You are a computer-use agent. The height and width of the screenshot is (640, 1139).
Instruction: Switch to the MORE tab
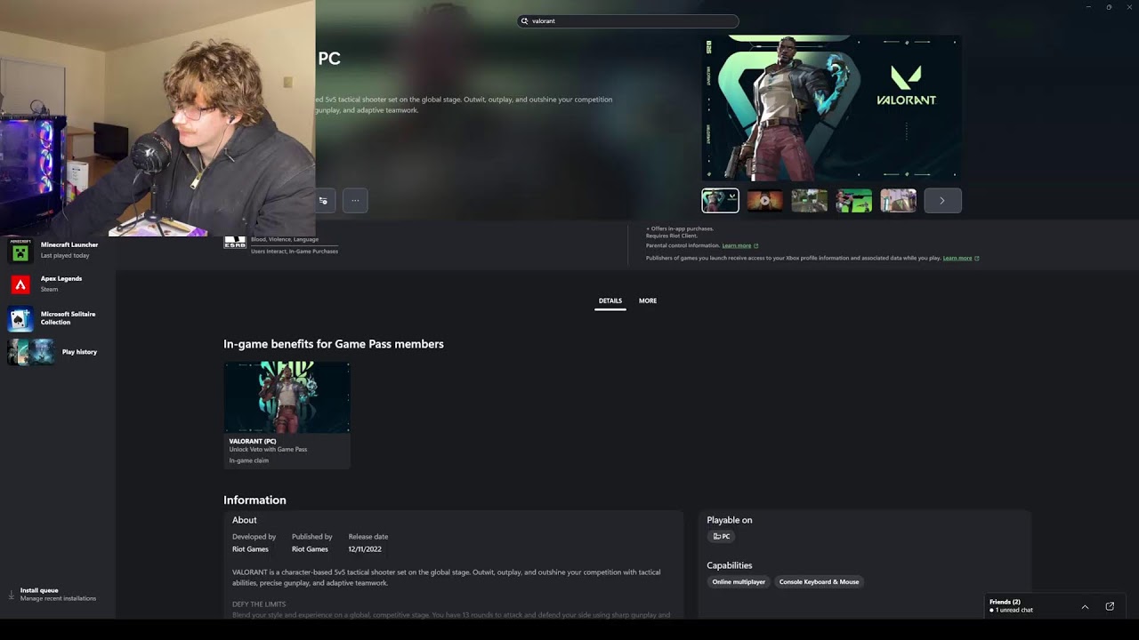[648, 301]
